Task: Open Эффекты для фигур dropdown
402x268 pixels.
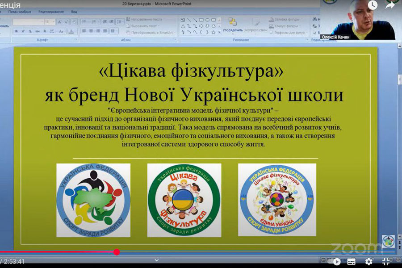Action: click(x=288, y=32)
